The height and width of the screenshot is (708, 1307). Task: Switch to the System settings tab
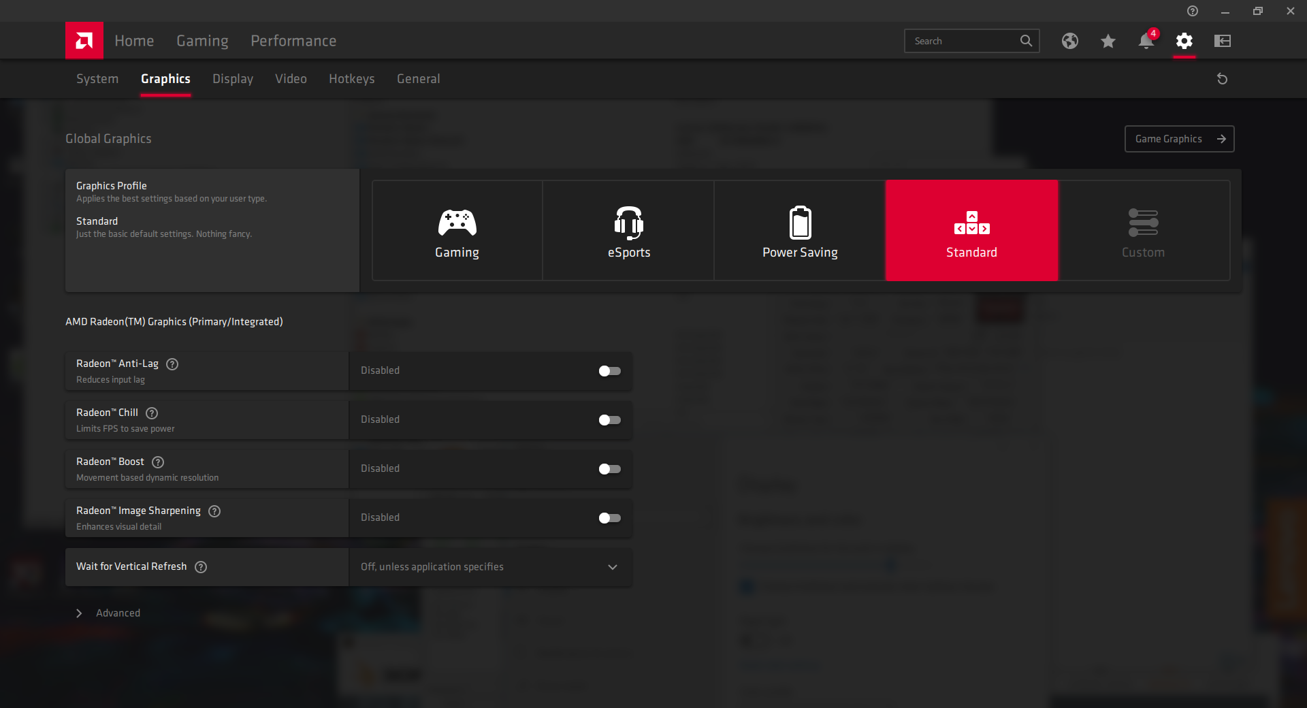[x=97, y=79]
